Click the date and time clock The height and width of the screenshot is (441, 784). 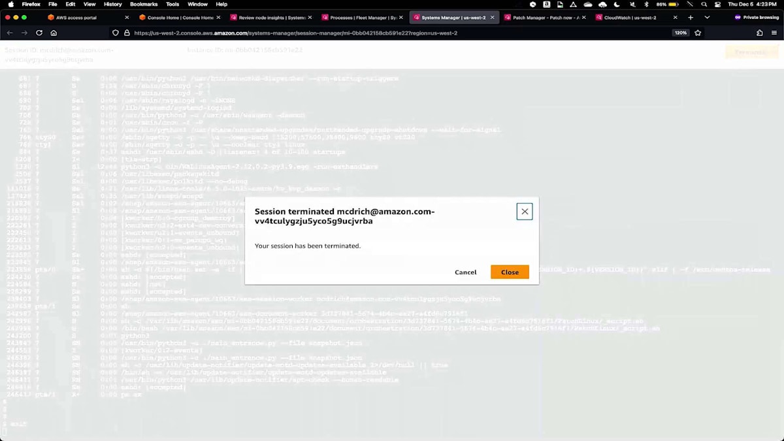pyautogui.click(x=753, y=4)
